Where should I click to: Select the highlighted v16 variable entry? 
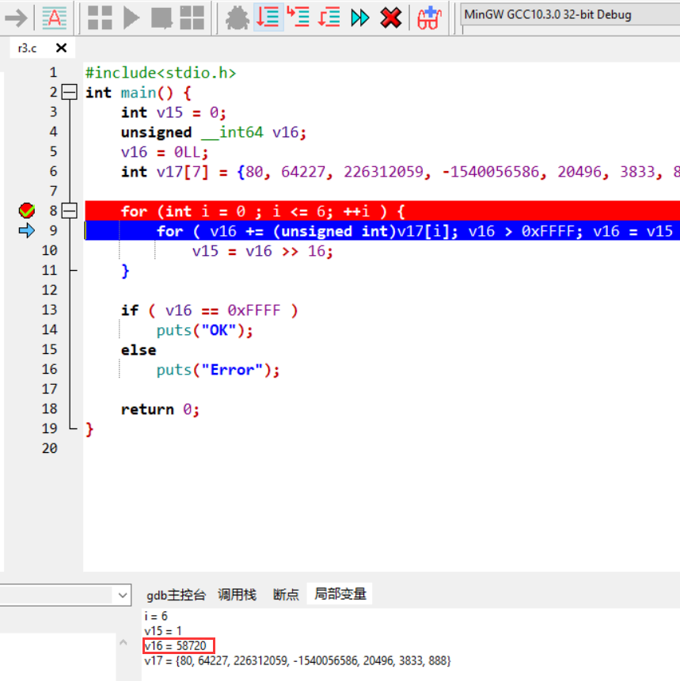point(177,645)
